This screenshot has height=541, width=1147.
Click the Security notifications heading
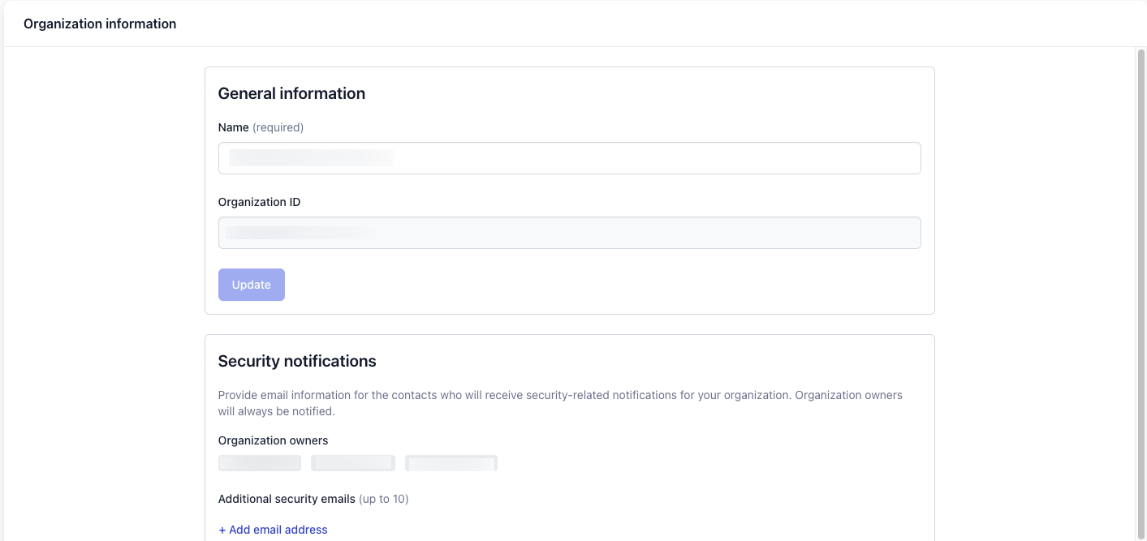coord(297,361)
